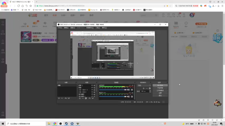225x126 pixels.
Task: Expand the 游戏 dropdown in Douyu nav
Action: point(82,15)
